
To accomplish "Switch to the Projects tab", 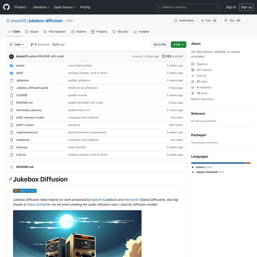I will [x=99, y=32].
